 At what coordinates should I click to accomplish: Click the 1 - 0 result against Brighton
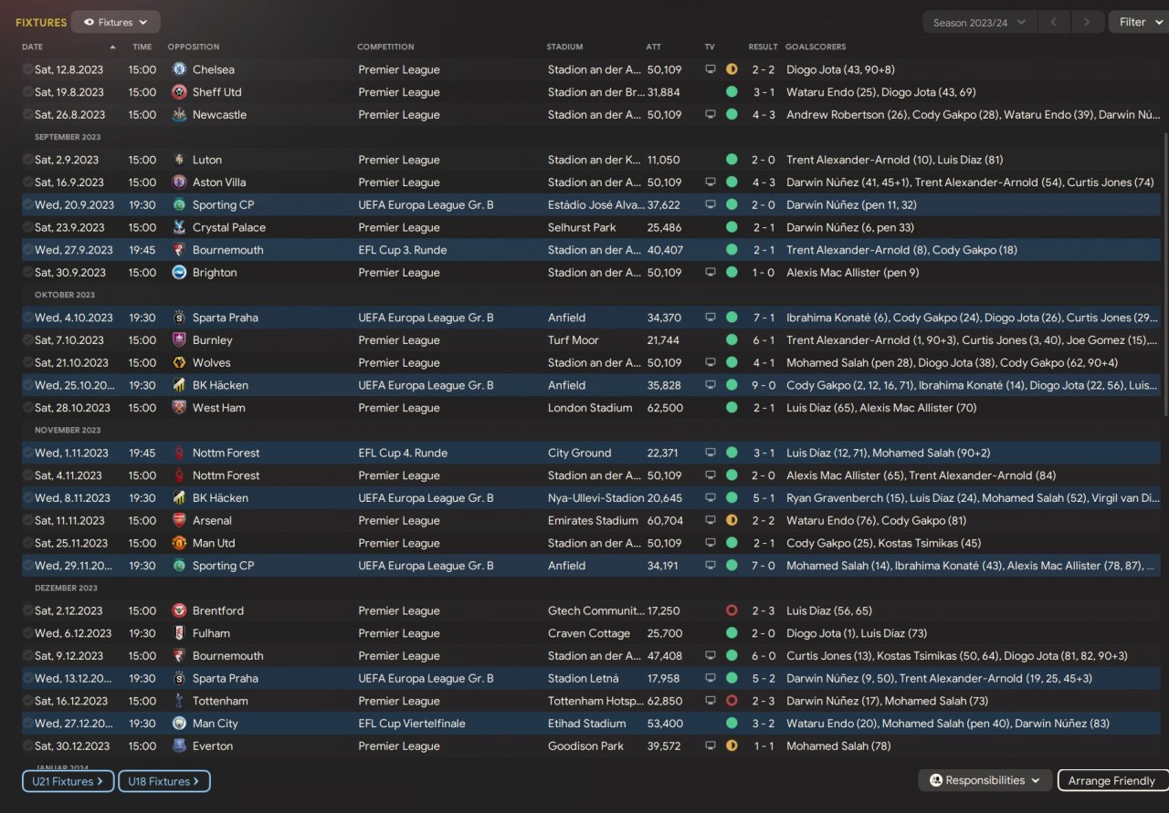(x=764, y=273)
